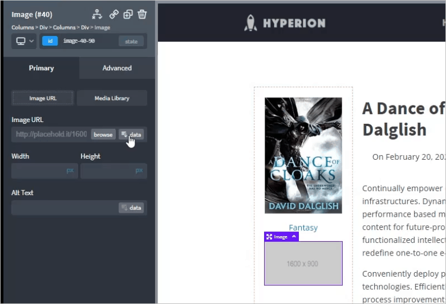Click the Hyperion rocket logo
The height and width of the screenshot is (304, 446).
pyautogui.click(x=251, y=23)
